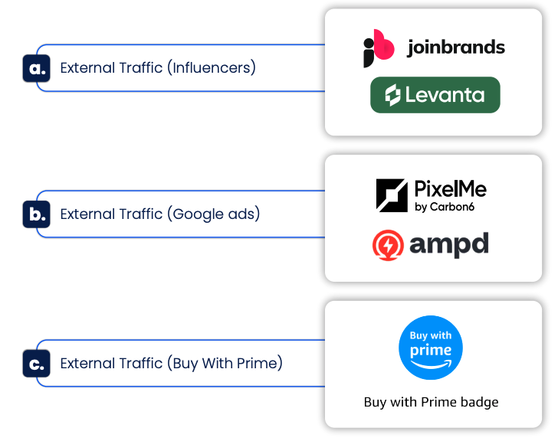558x441 pixels.
Task: Click the Levanta leaf symbol
Action: (393, 95)
